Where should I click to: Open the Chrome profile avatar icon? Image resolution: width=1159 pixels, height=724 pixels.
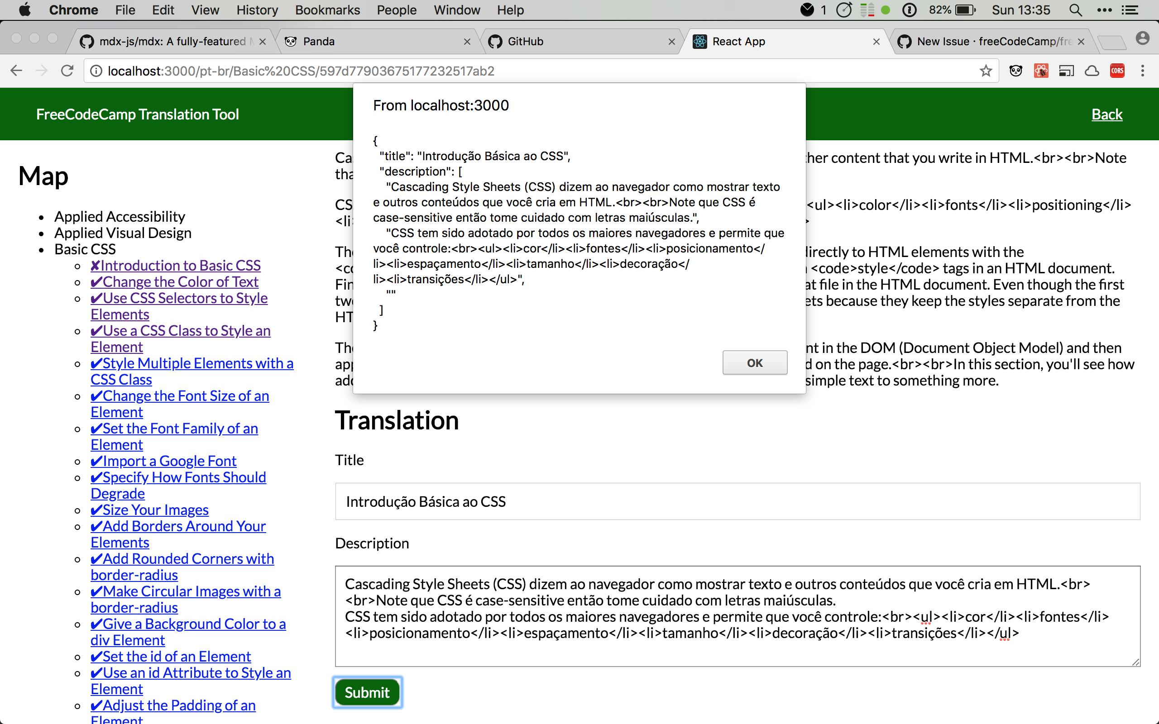coord(1143,38)
